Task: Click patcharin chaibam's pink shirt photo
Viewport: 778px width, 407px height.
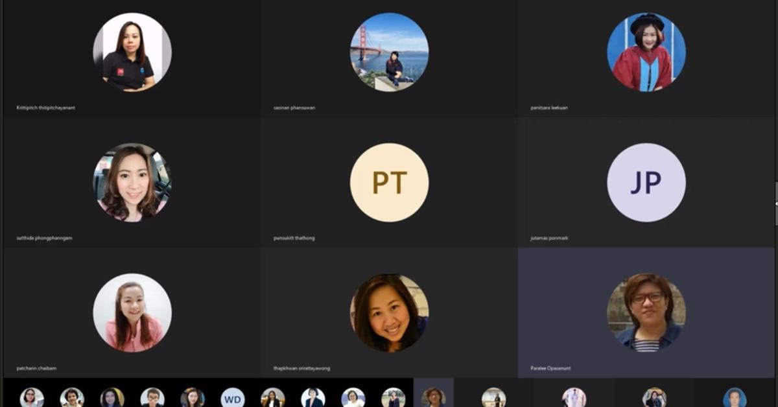Action: (x=132, y=312)
